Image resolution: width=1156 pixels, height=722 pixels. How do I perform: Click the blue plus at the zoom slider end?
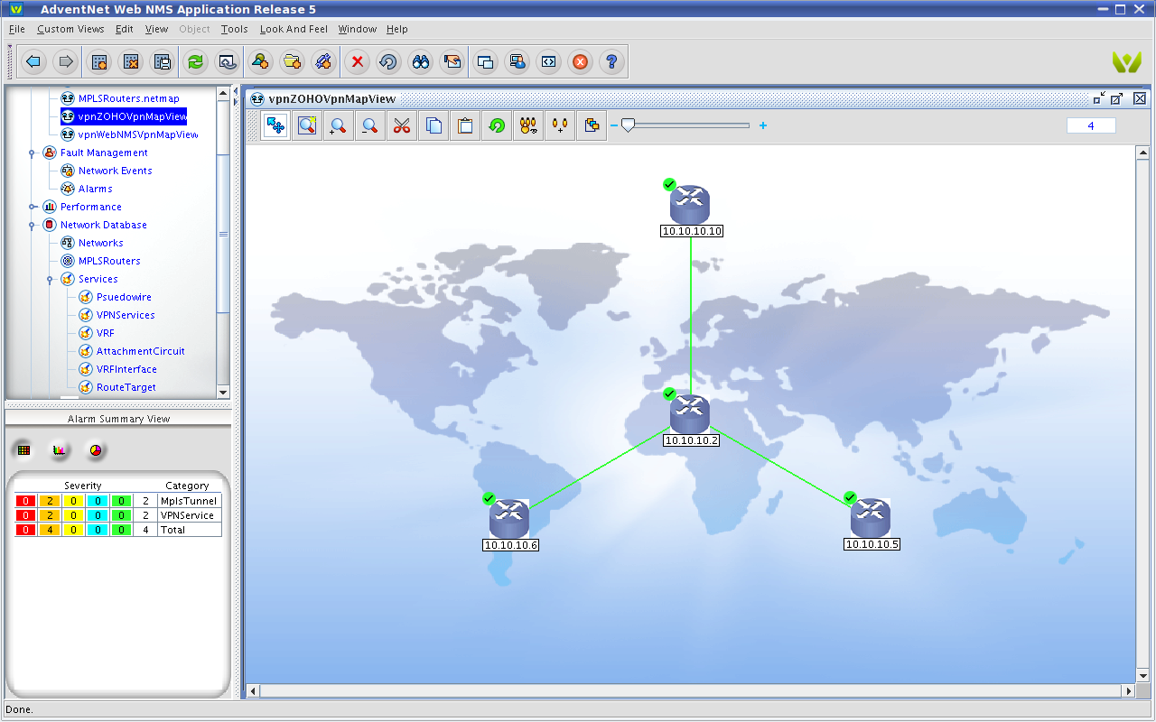pyautogui.click(x=763, y=125)
